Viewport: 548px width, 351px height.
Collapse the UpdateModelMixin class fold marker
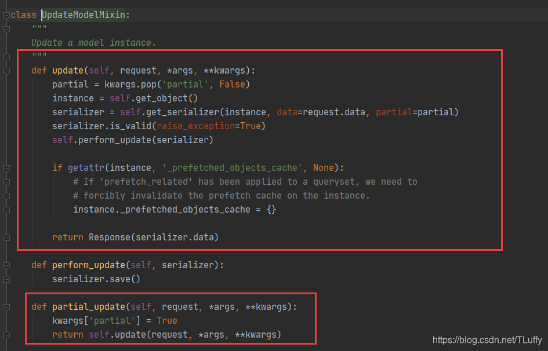pos(6,15)
